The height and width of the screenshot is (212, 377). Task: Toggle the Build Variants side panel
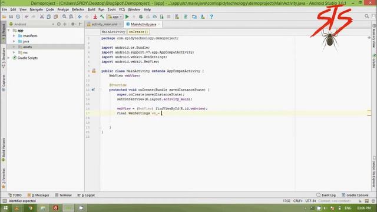pyautogui.click(x=4, y=150)
